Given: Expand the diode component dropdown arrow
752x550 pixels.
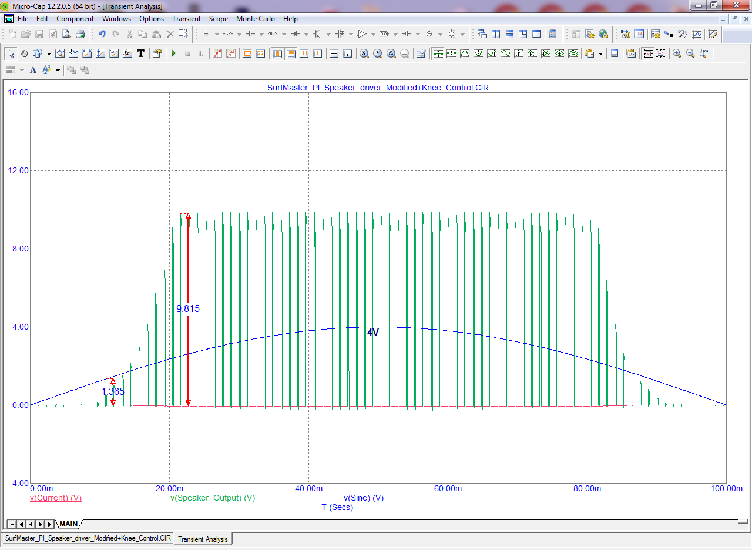Looking at the screenshot, I should [x=306, y=34].
